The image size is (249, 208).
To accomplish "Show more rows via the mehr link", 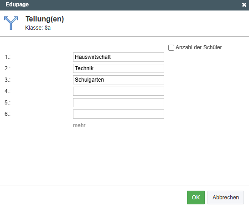I will pos(79,125).
